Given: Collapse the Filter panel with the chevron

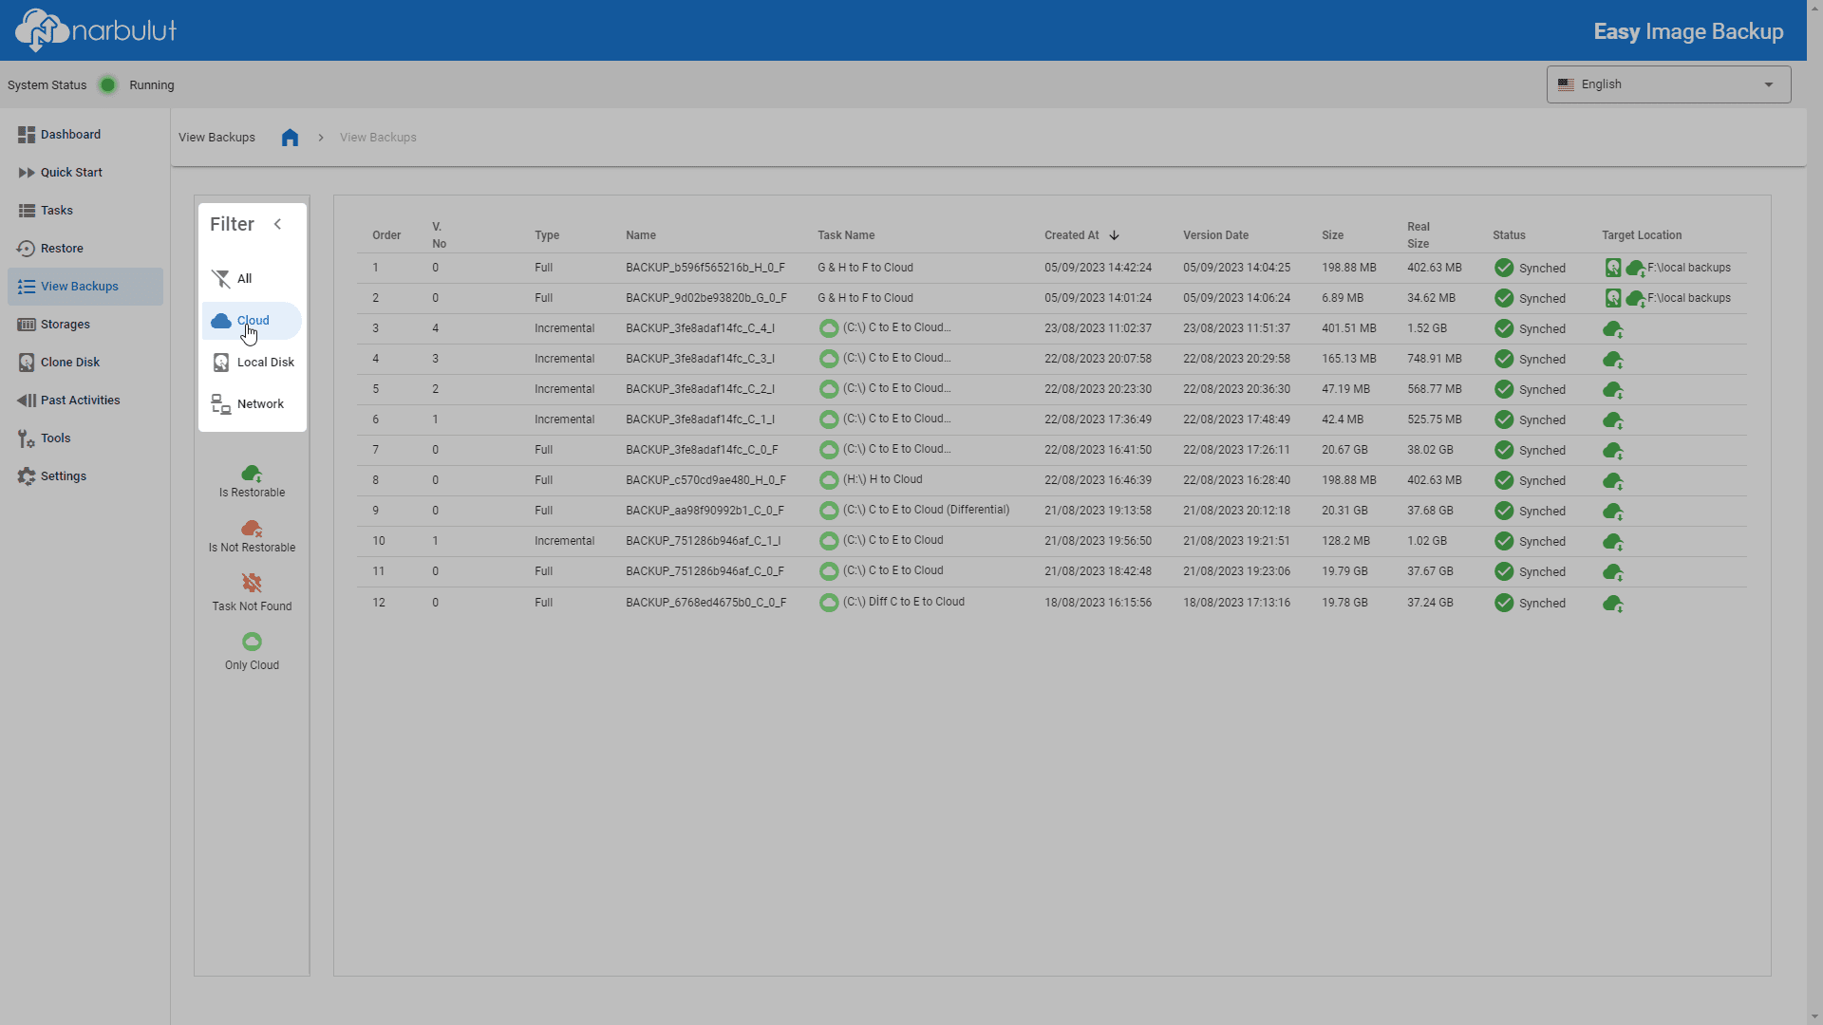Looking at the screenshot, I should pos(277,225).
